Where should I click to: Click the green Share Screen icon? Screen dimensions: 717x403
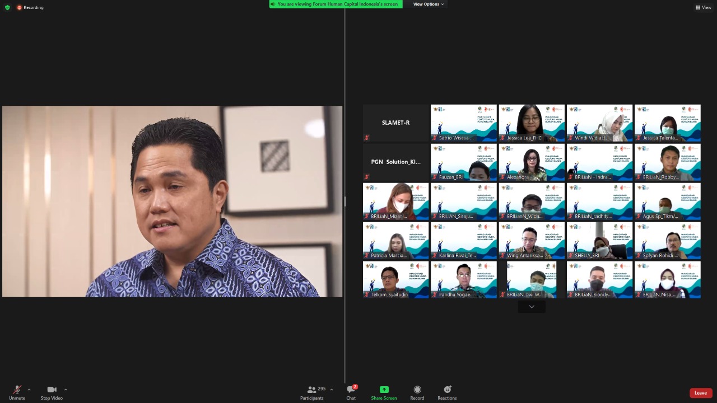coord(384,390)
